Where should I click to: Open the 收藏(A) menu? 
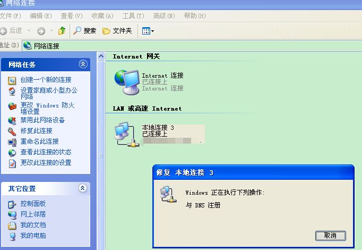tap(102, 16)
